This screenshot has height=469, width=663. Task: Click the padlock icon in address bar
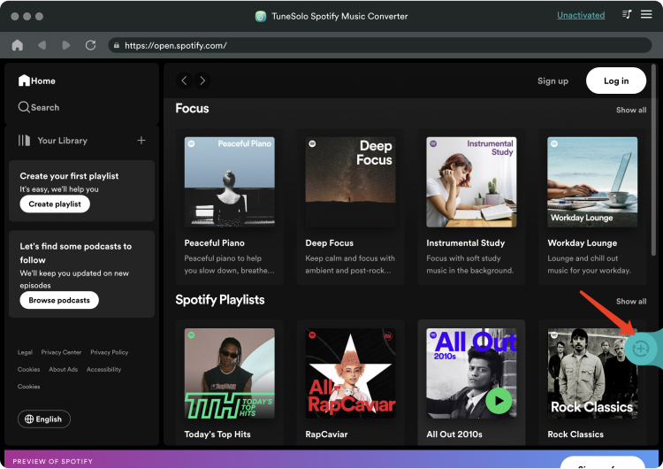tap(117, 45)
